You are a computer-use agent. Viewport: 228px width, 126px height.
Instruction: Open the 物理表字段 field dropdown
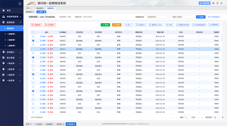[158, 17]
